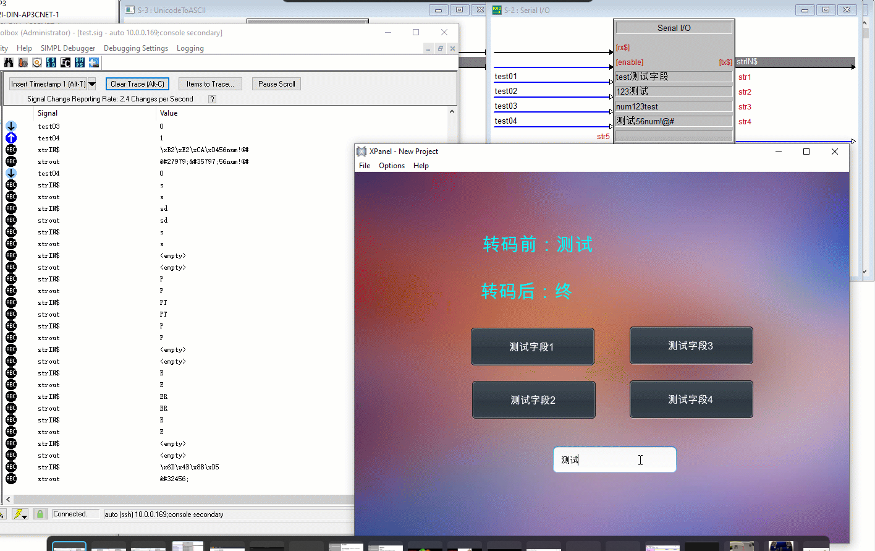Click the 测试字段1 button in XPanel
875x551 pixels.
532,346
